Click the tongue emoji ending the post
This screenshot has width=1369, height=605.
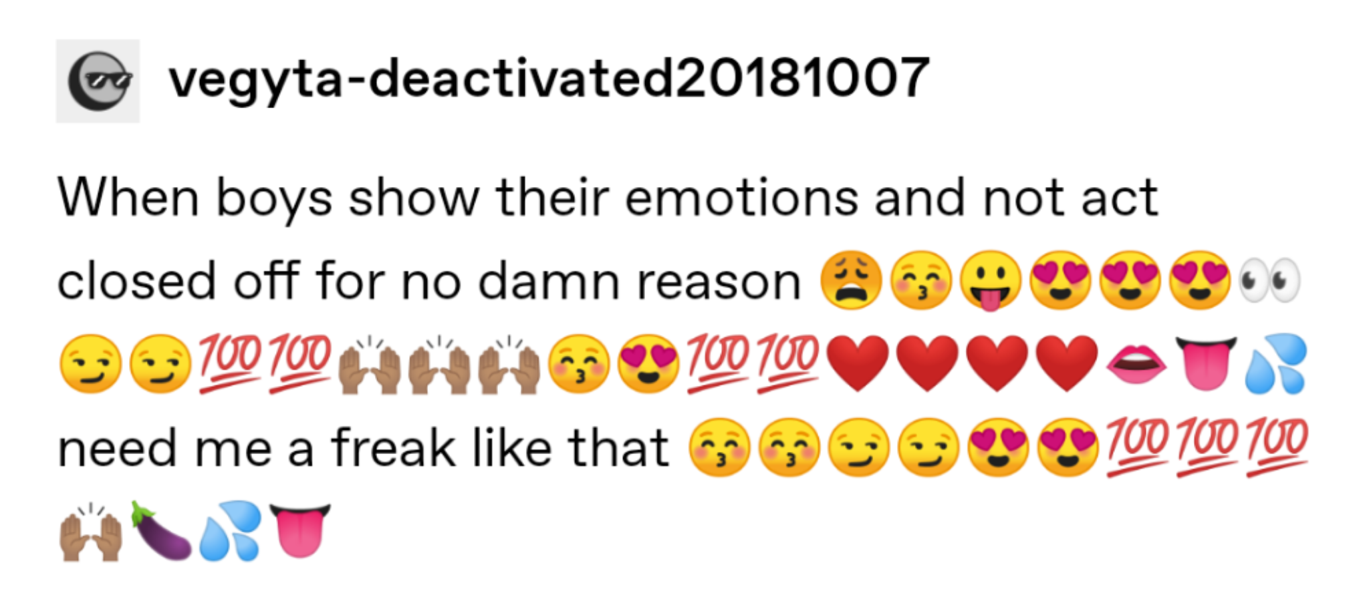coord(299,532)
